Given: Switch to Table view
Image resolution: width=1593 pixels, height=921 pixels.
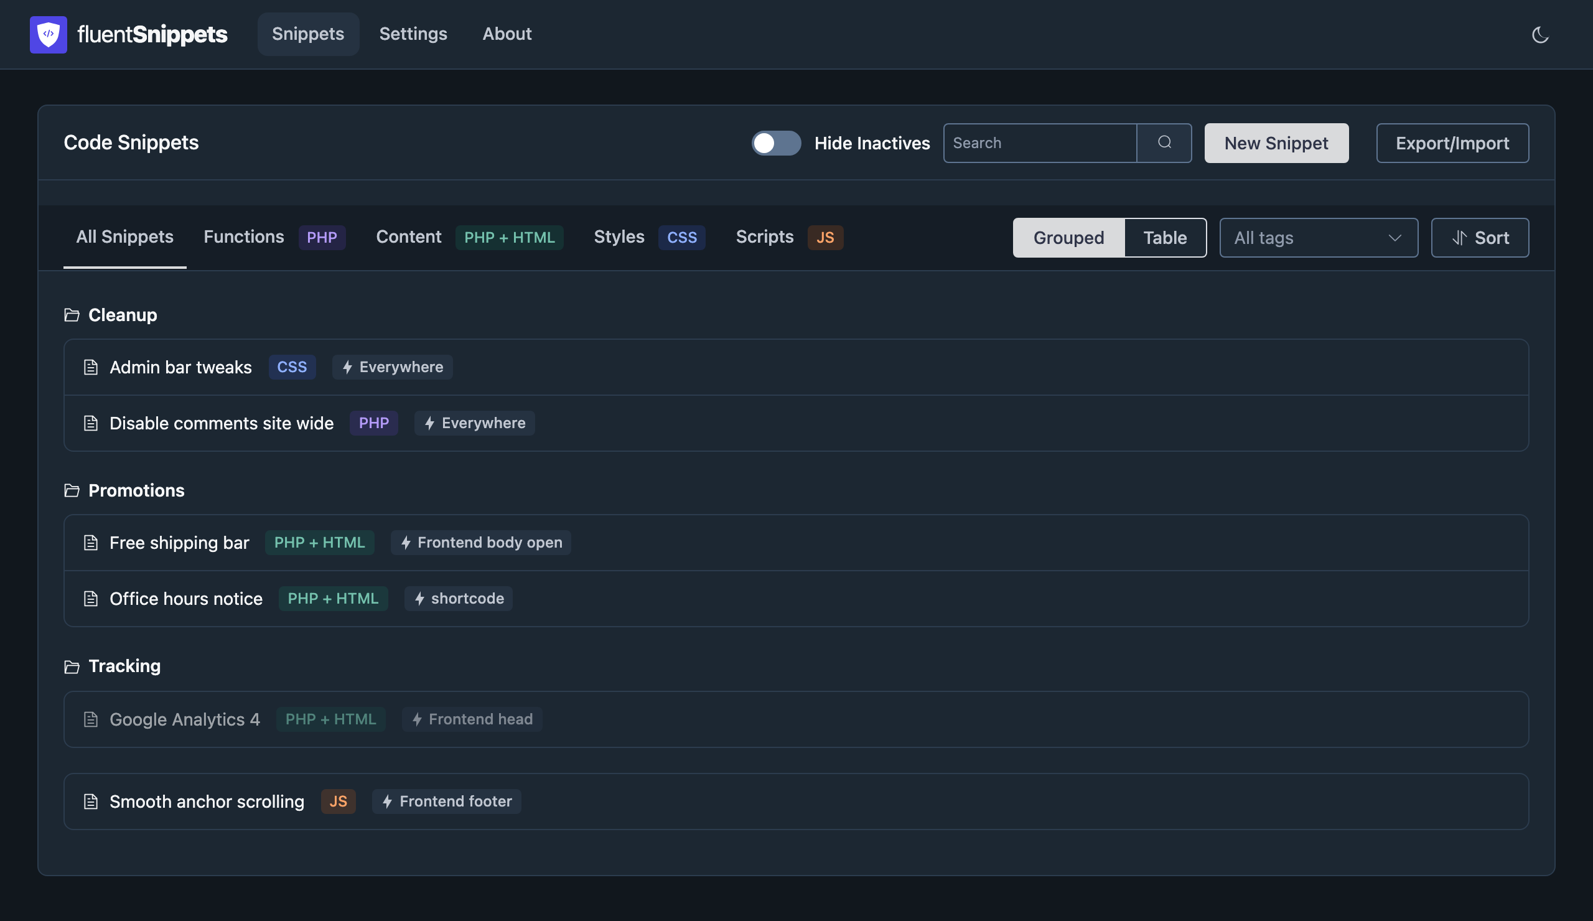Looking at the screenshot, I should 1164,238.
